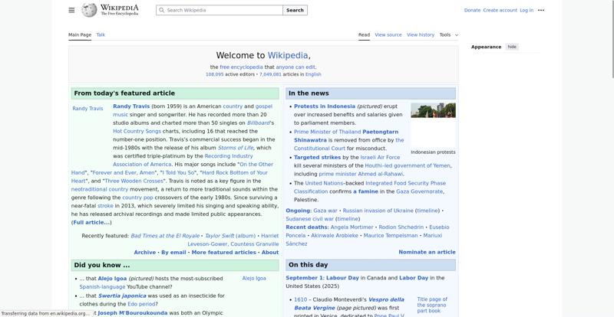Click Log in
This screenshot has width=614, height=317.
(527, 10)
